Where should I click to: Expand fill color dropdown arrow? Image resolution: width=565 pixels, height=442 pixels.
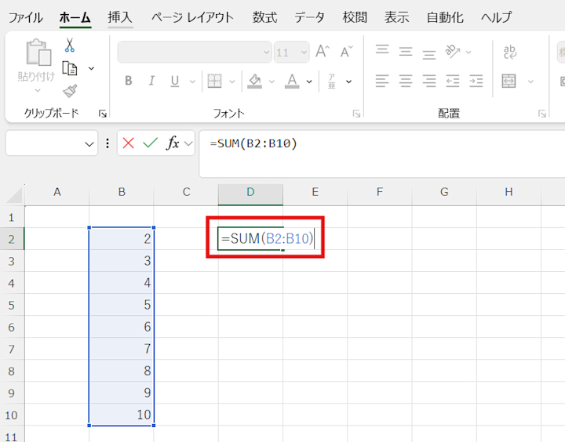tap(272, 82)
